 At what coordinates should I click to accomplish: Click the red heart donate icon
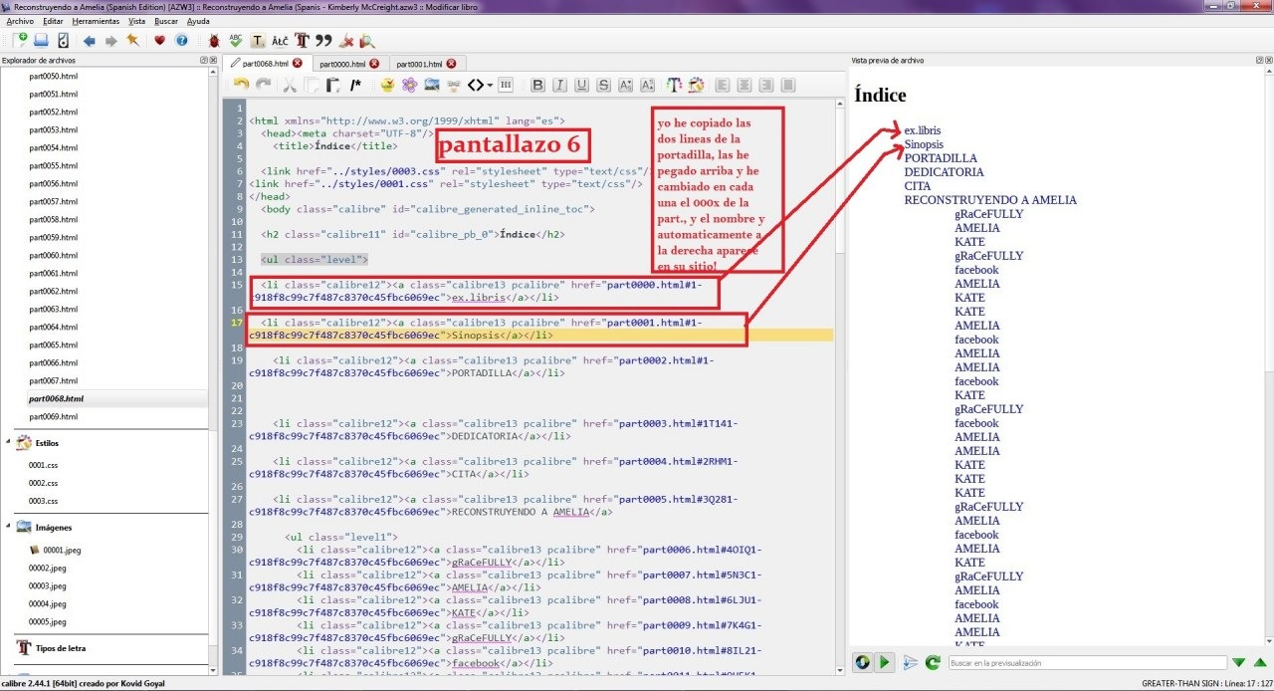tap(159, 41)
